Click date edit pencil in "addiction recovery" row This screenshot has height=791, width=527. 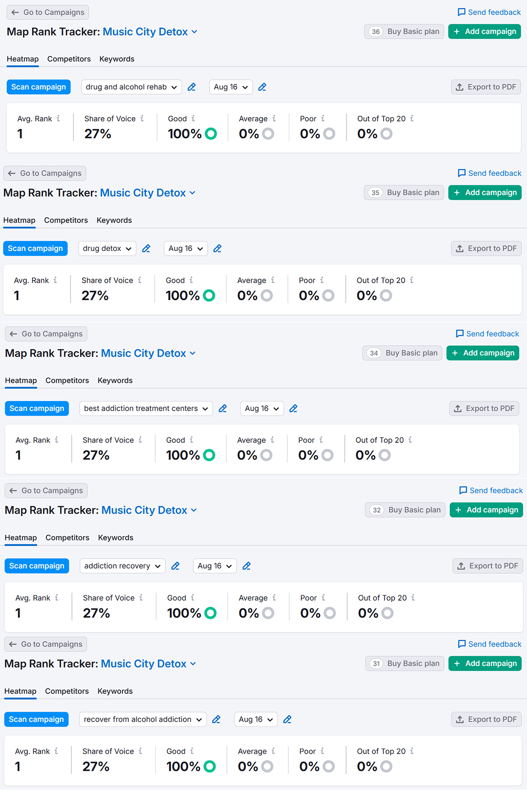[x=247, y=566]
